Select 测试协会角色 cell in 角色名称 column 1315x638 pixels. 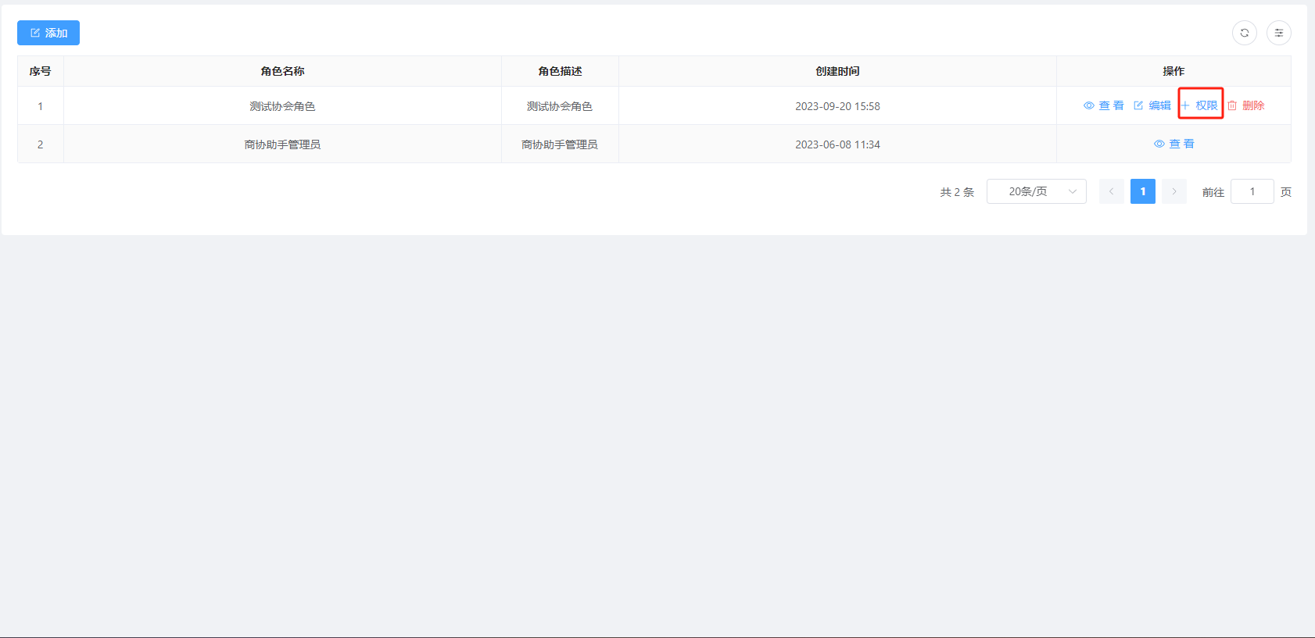coord(282,106)
